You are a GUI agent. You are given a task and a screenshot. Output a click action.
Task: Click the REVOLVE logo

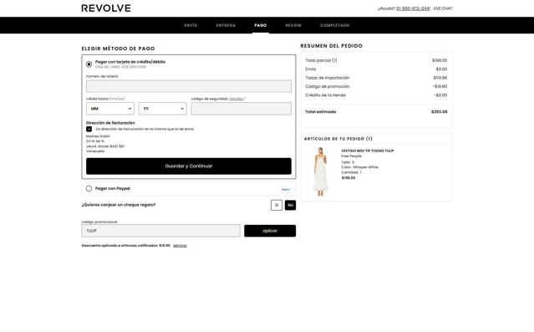click(106, 8)
